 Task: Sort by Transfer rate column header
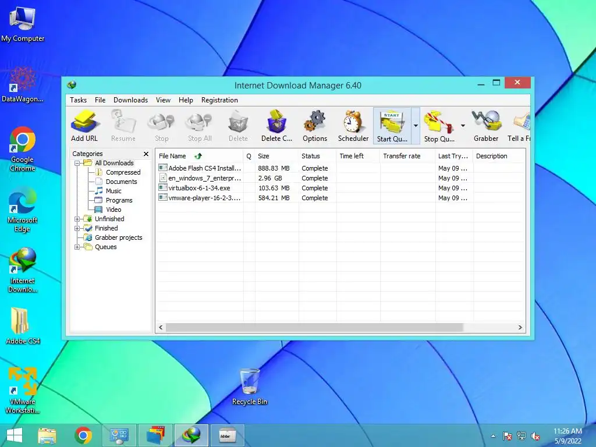tap(407, 156)
